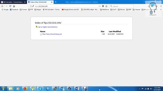Open the Movies bookmarks folder
The height and width of the screenshot is (91, 163).
(x=121, y=10)
